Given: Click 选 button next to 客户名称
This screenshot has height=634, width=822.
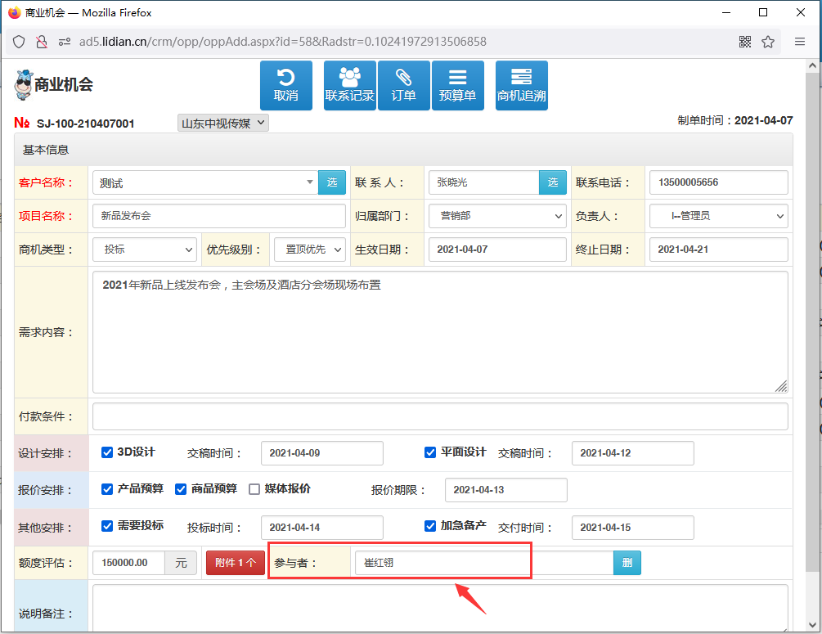Looking at the screenshot, I should click(x=332, y=182).
